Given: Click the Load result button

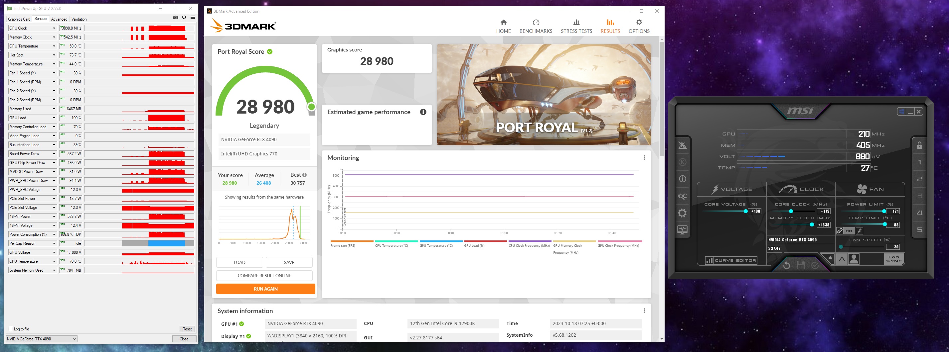Looking at the screenshot, I should click(239, 262).
